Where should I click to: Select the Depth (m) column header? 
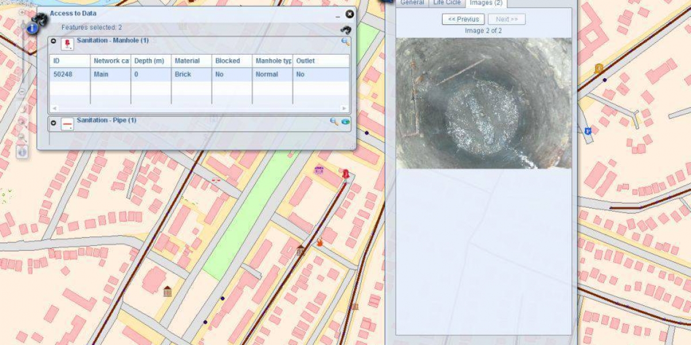151,61
